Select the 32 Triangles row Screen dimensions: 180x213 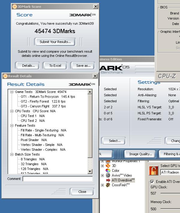[x=34, y=164]
